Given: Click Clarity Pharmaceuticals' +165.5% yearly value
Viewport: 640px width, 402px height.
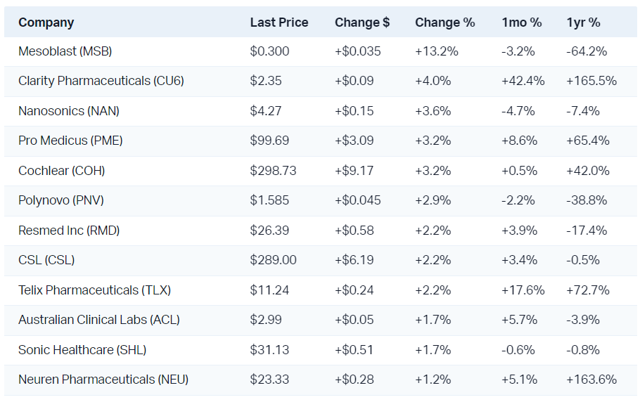Looking at the screenshot, I should (591, 81).
